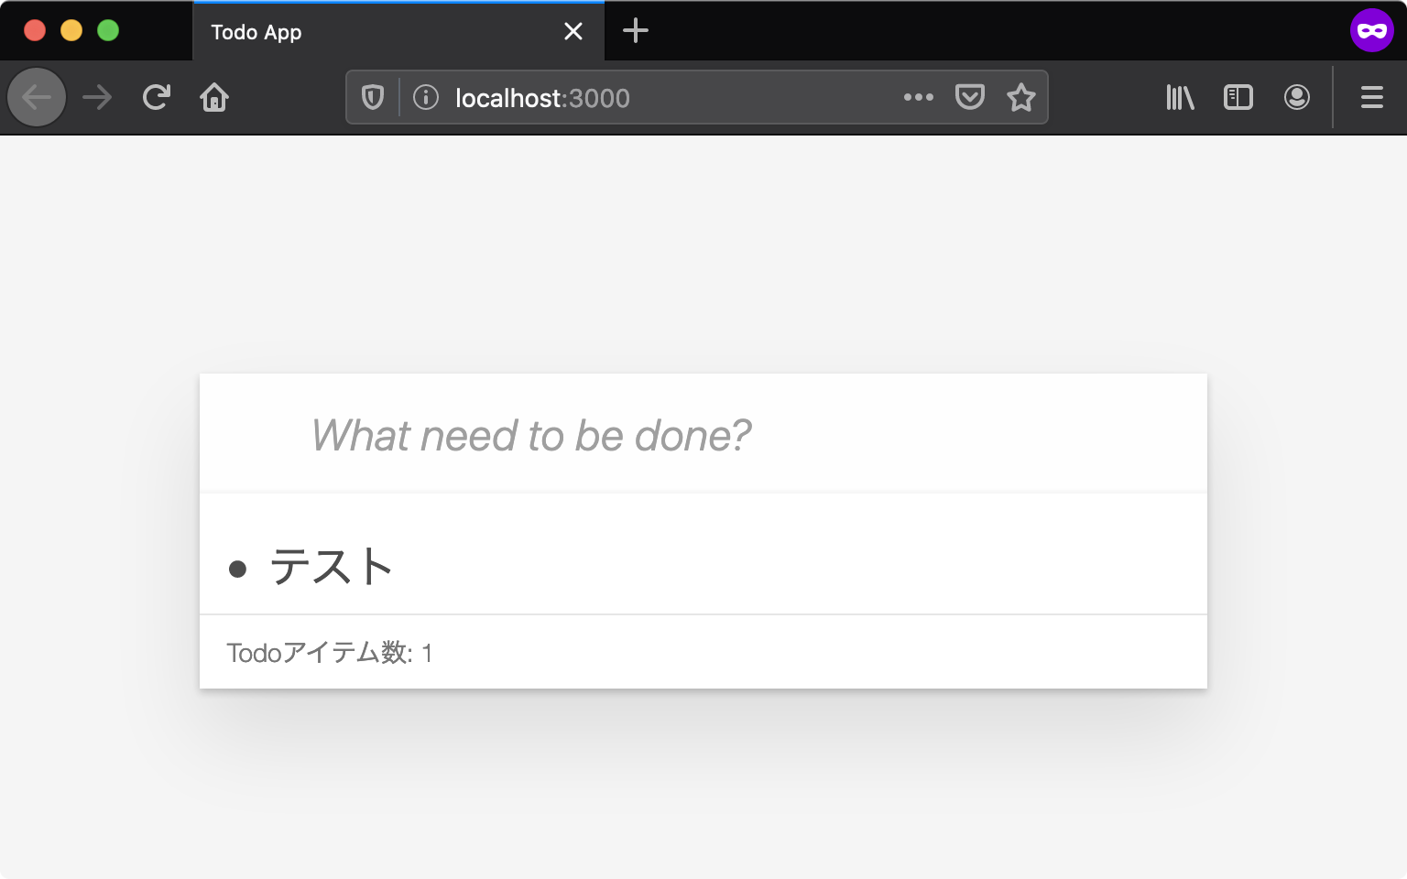
Task: Open the Library menu
Action: [1180, 97]
